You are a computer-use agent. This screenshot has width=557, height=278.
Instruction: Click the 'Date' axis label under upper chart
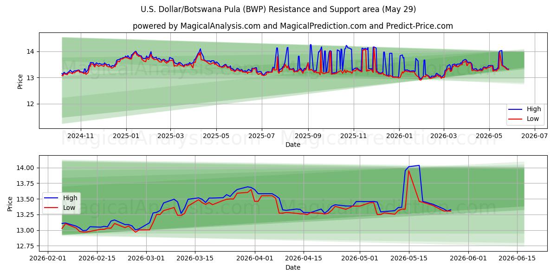[x=293, y=145]
